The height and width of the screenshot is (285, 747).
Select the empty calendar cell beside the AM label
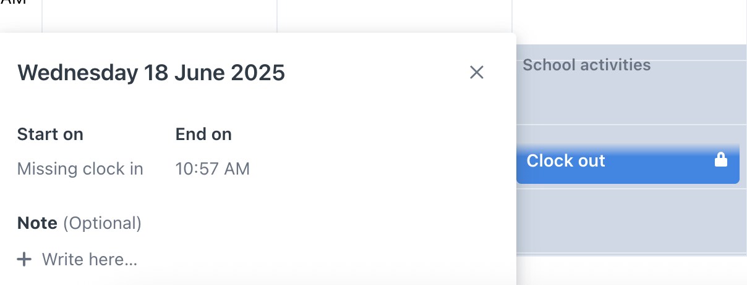160,16
